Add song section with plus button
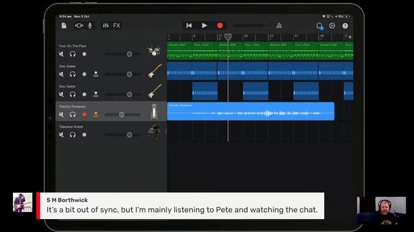The image size is (414, 232). tap(350, 37)
